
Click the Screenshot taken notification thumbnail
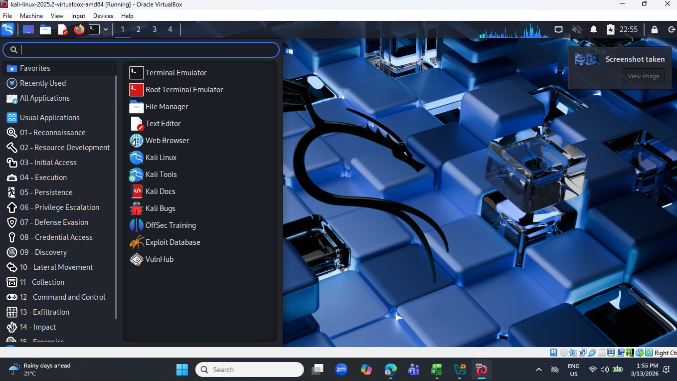[587, 59]
